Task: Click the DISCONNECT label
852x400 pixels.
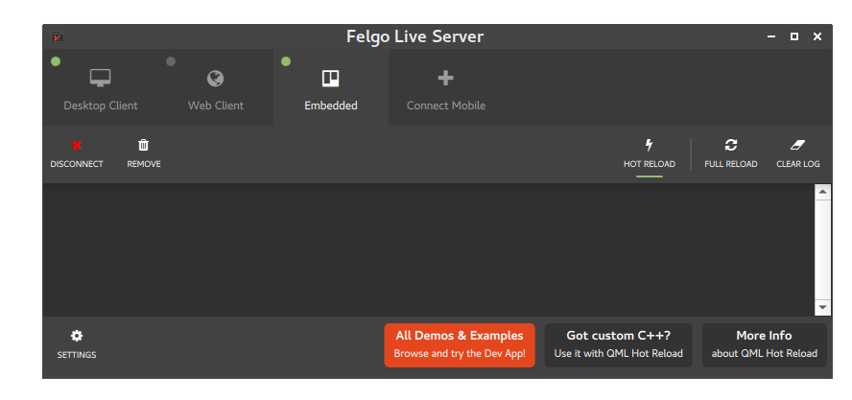Action: (77, 164)
